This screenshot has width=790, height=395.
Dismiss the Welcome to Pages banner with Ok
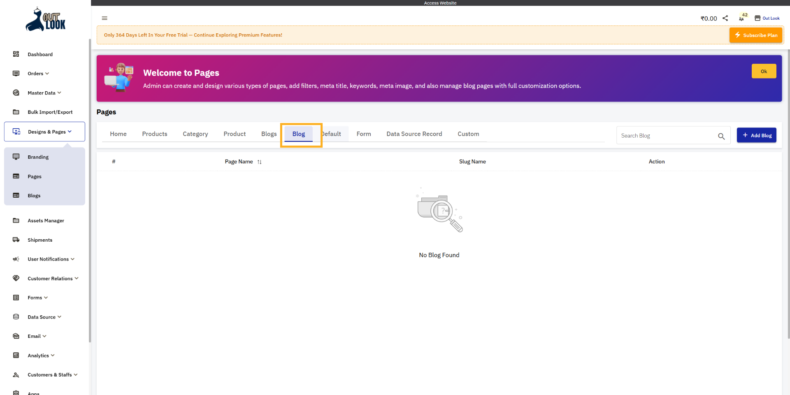click(x=764, y=71)
